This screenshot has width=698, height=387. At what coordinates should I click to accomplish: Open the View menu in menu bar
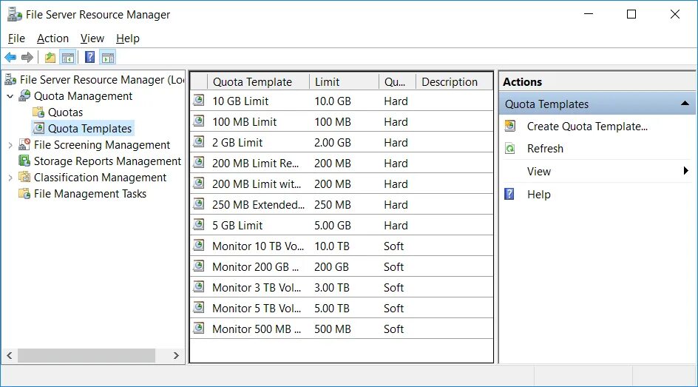[92, 38]
